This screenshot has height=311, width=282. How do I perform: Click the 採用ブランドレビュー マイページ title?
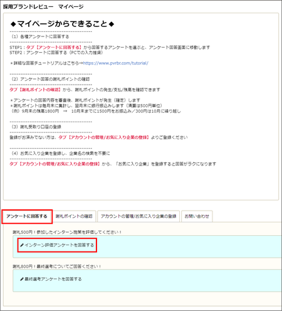point(43,7)
